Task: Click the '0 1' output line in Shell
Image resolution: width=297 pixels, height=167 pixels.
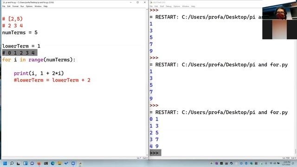Action: coord(154,119)
